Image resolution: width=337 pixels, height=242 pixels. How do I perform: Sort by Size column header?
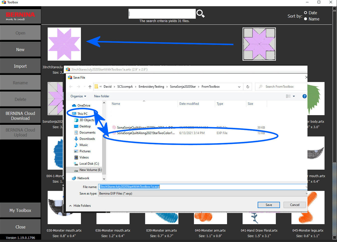point(250,104)
